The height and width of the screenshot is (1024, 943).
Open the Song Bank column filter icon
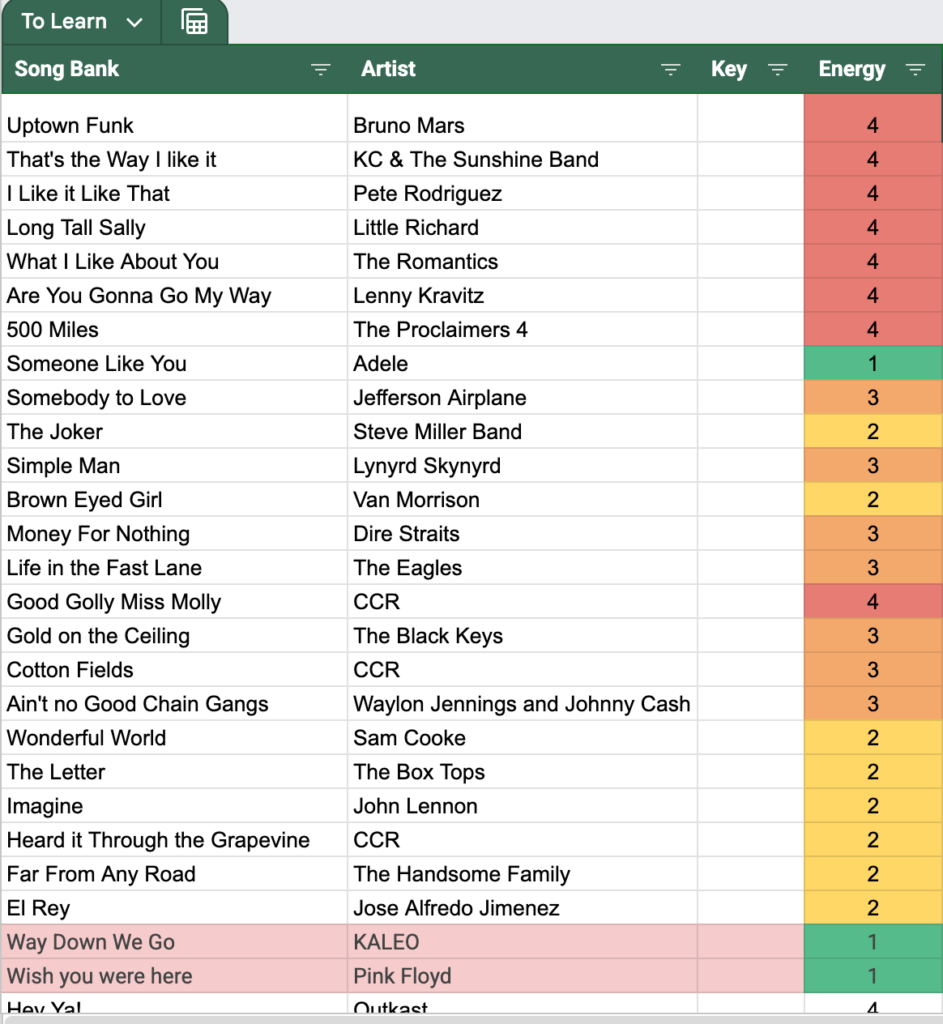[x=321, y=70]
